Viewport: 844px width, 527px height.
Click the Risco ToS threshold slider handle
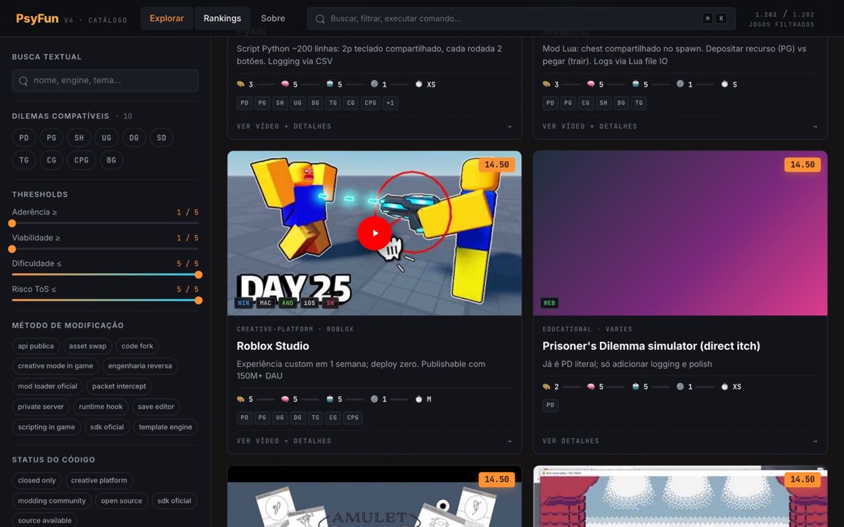coord(198,300)
